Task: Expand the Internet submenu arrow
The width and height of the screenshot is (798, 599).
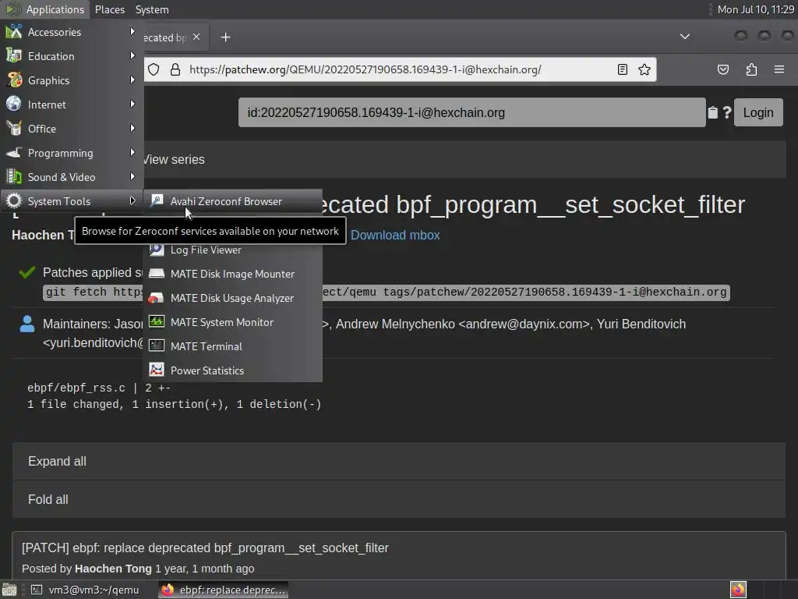Action: [x=132, y=104]
